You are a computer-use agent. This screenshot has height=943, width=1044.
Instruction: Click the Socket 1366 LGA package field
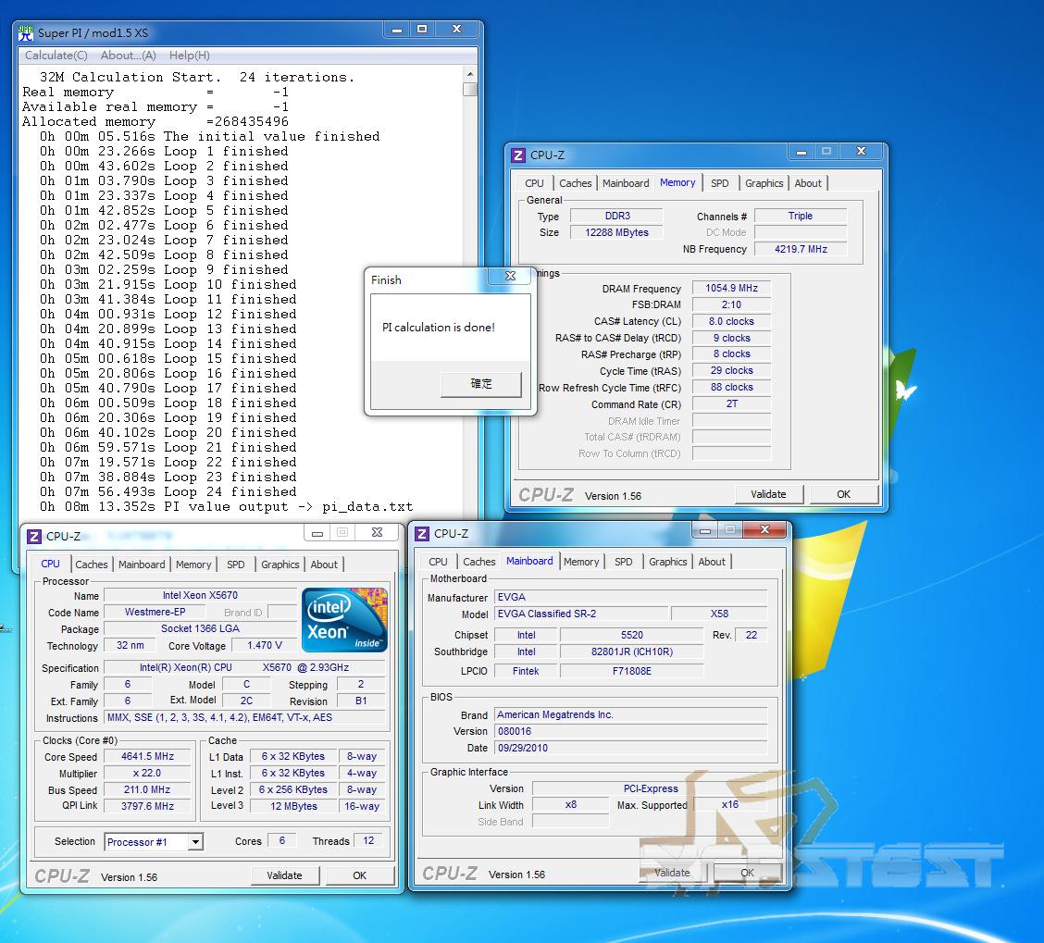click(201, 628)
